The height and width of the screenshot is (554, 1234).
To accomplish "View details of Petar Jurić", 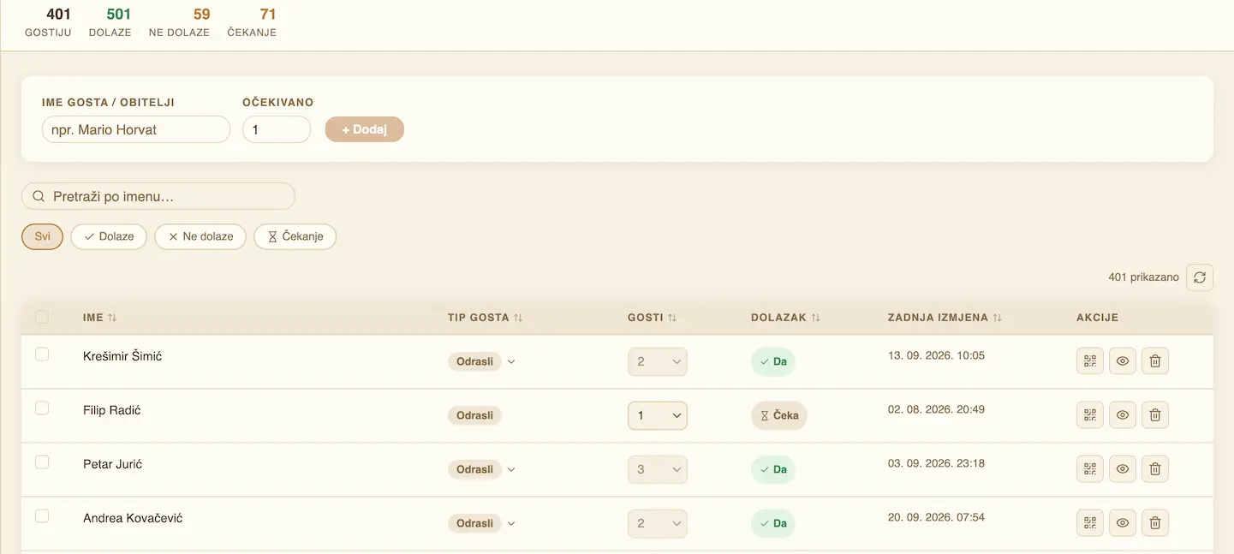I will pos(1123,469).
